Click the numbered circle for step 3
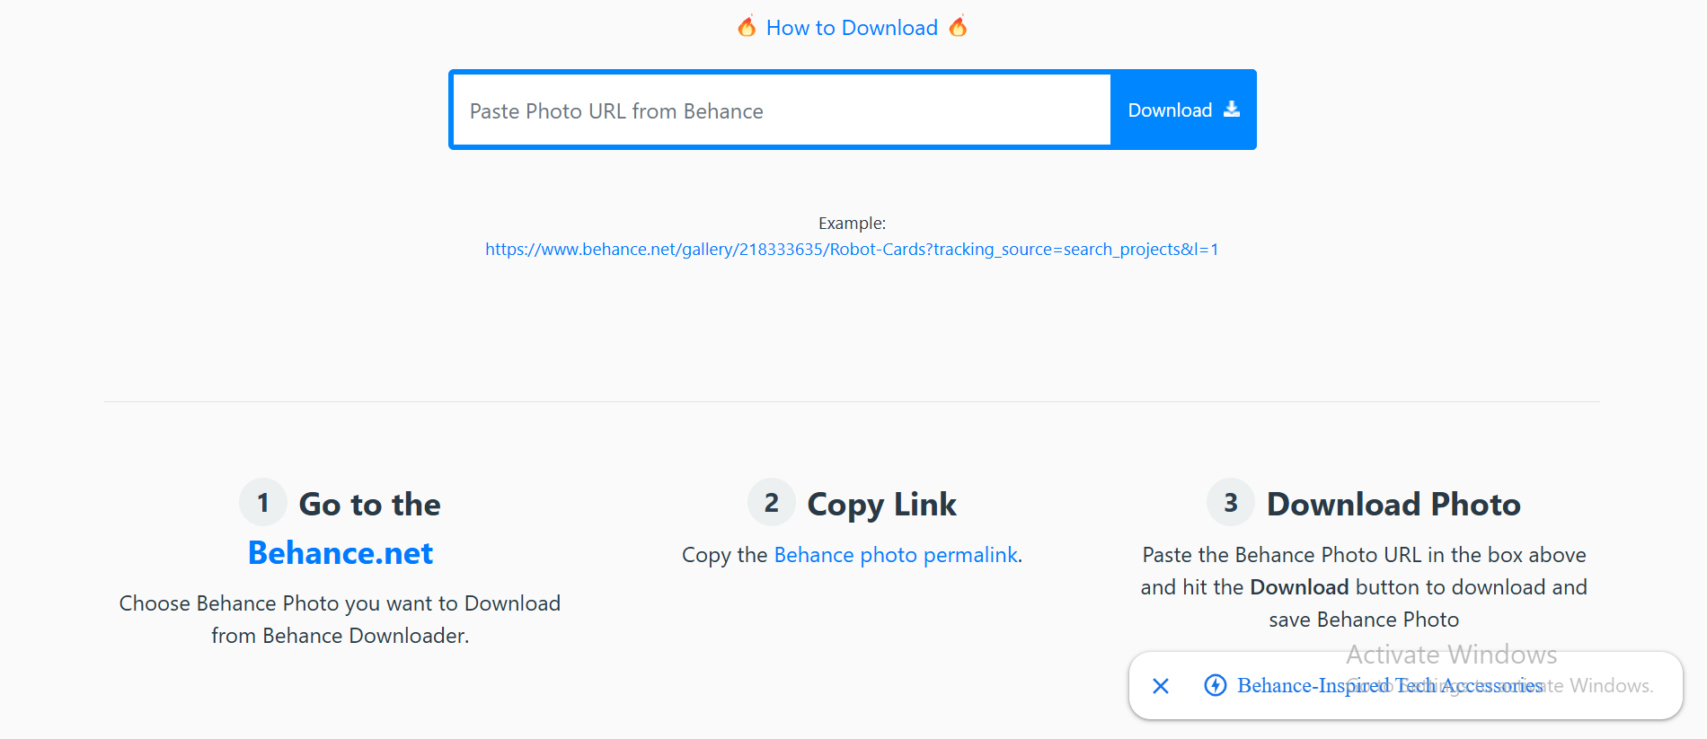Image resolution: width=1707 pixels, height=739 pixels. point(1230,501)
